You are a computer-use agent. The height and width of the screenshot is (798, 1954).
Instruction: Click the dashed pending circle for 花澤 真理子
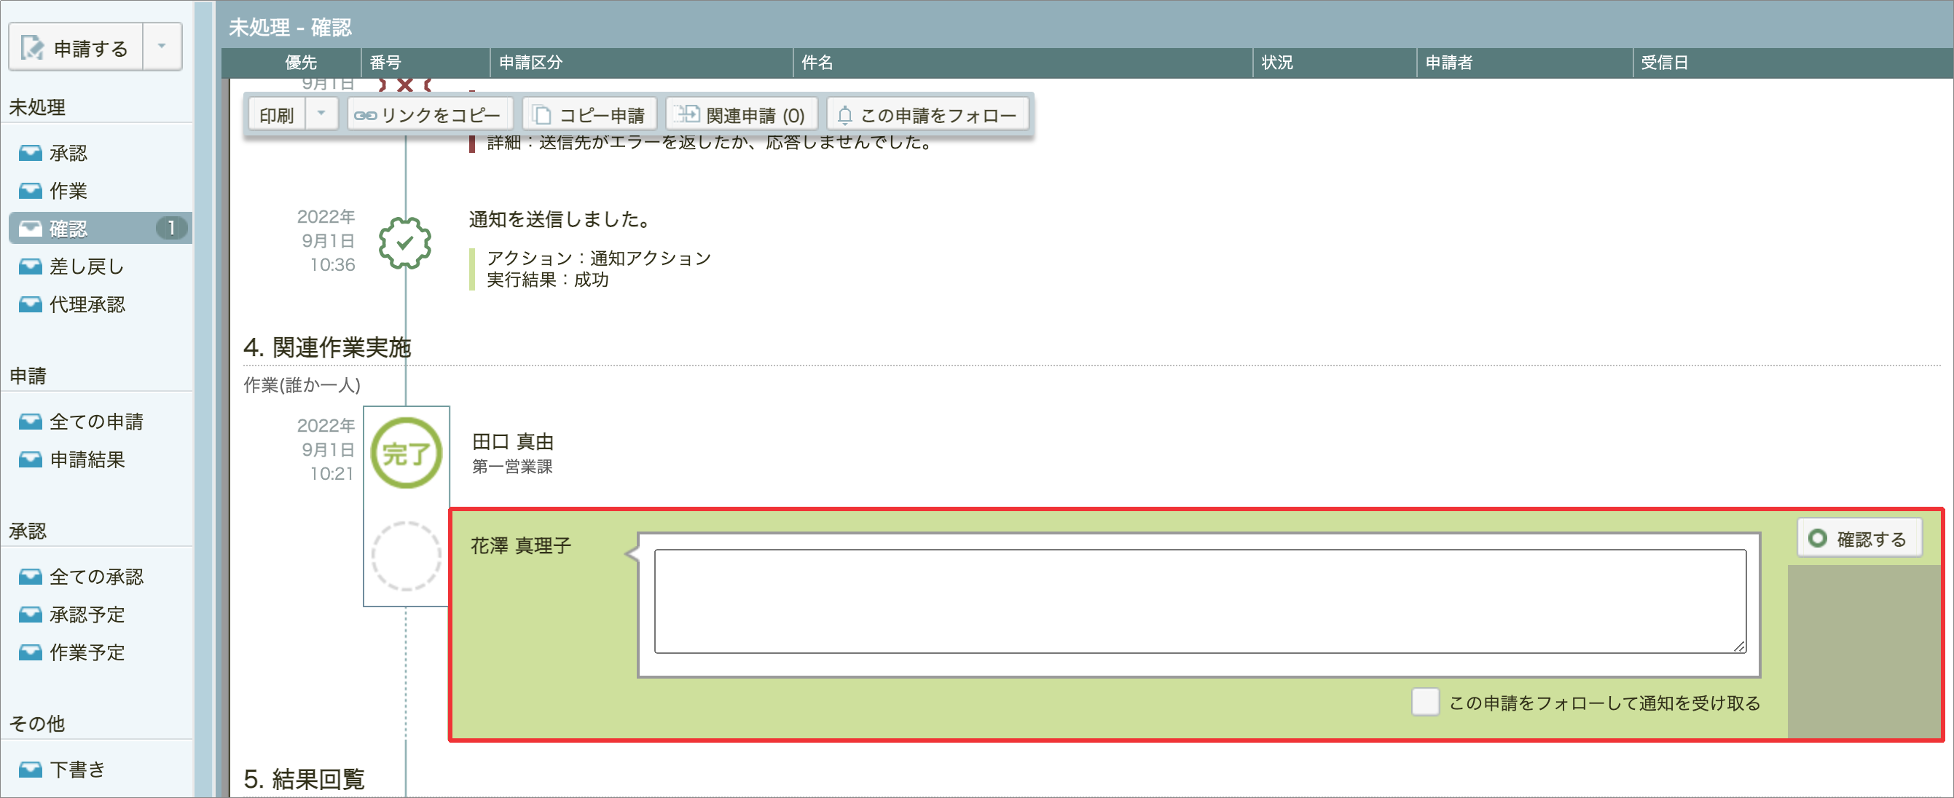(x=406, y=556)
